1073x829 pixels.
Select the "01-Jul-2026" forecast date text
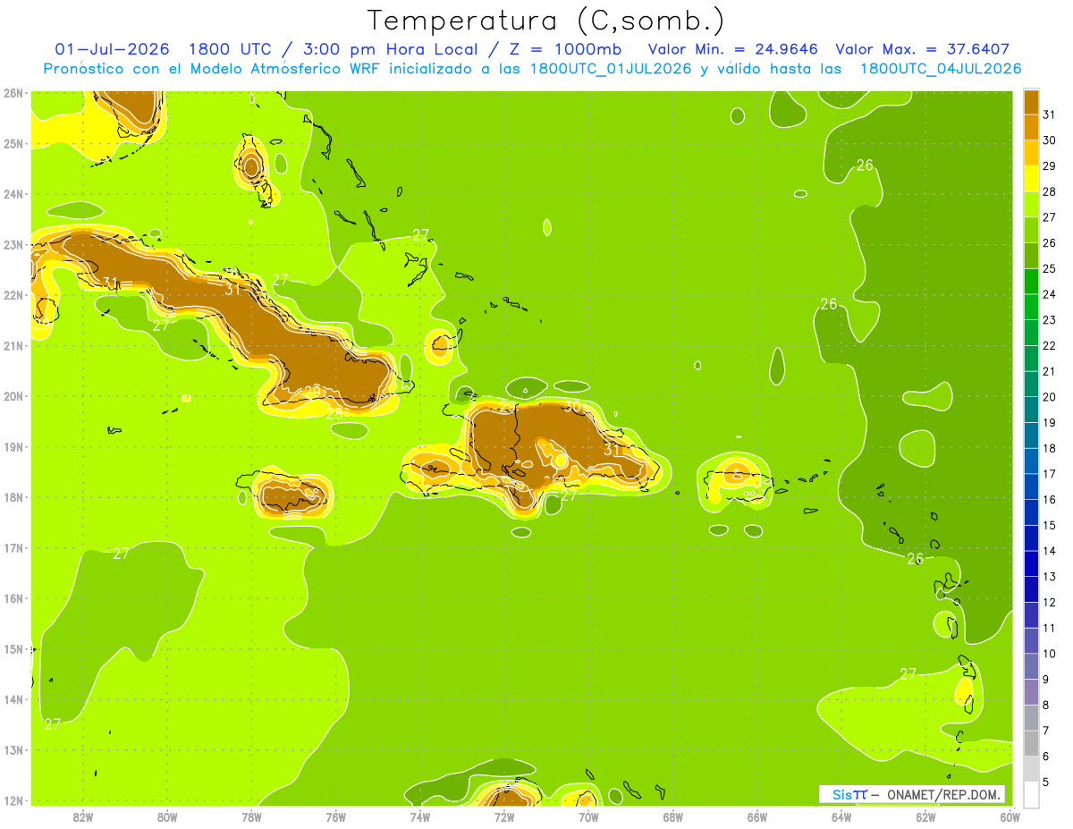[x=112, y=49]
